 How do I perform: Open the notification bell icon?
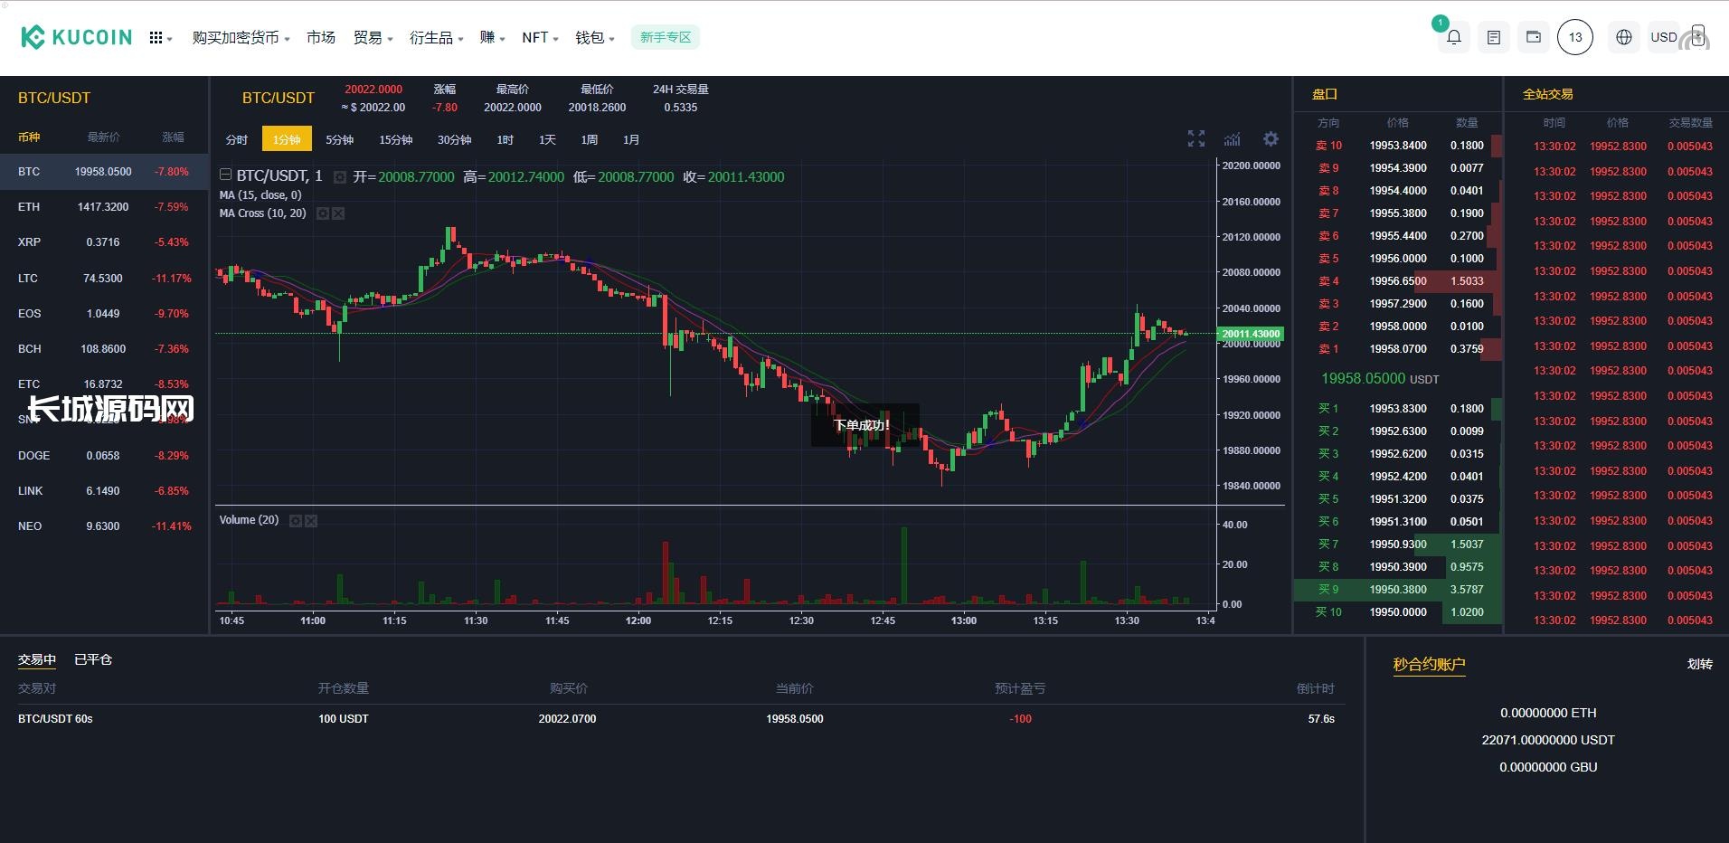pos(1453,37)
